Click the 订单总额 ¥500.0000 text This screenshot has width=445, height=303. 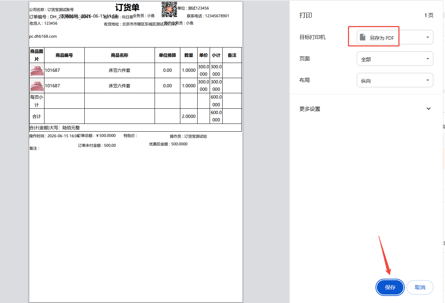[96, 135]
